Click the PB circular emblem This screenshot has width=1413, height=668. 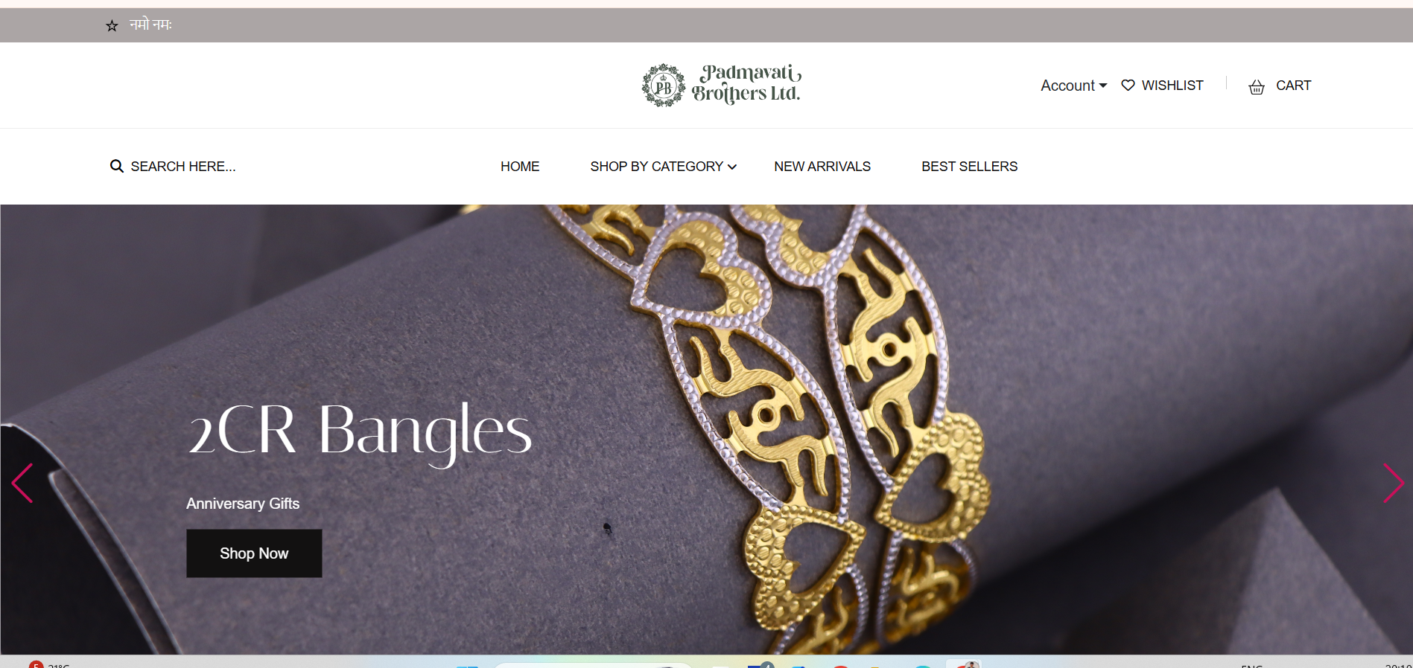coord(664,86)
